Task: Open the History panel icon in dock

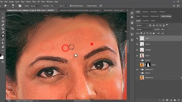Action: point(132,13)
